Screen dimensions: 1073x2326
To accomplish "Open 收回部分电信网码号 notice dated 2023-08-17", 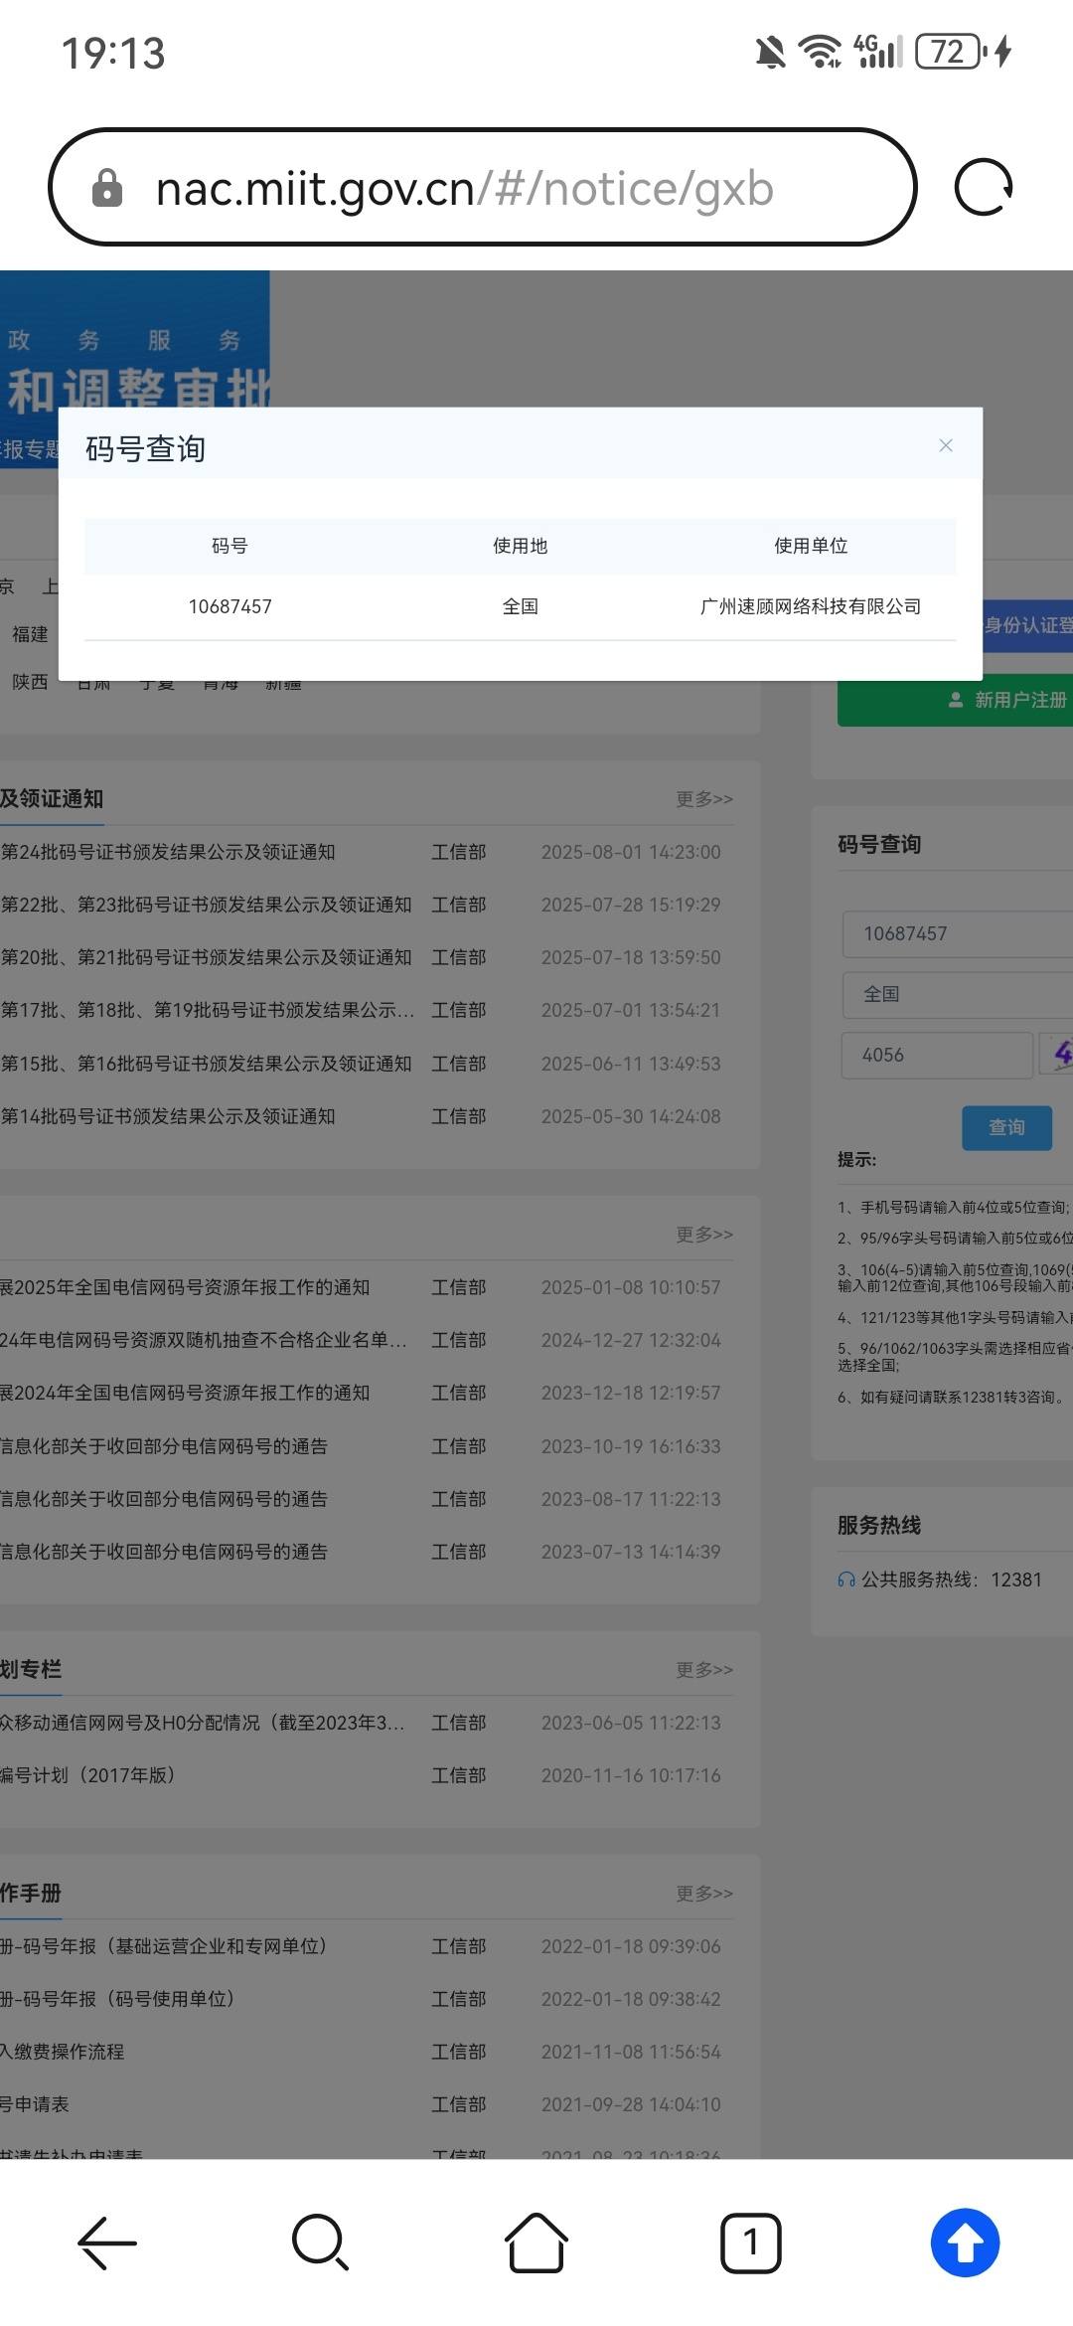I will pyautogui.click(x=164, y=1499).
